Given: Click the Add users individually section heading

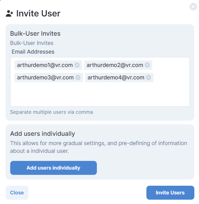Looking at the screenshot, I should click(x=43, y=134).
